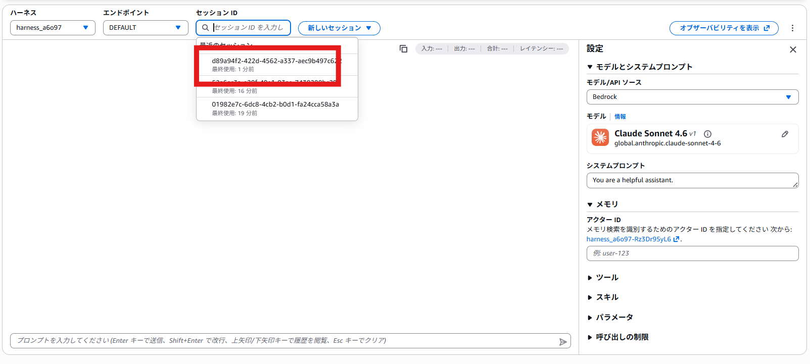Open the DEFAULT endpoint dropdown
The image size is (810, 364).
pyautogui.click(x=146, y=28)
